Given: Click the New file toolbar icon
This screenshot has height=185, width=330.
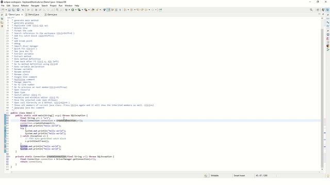Looking at the screenshot, I should pos(3,10).
